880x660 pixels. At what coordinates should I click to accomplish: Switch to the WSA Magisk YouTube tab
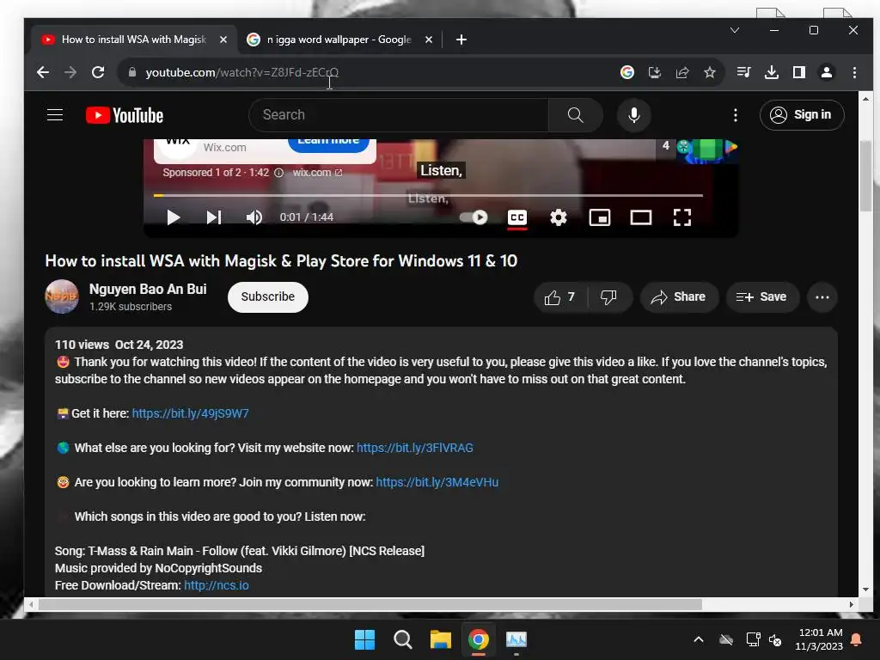tap(134, 40)
